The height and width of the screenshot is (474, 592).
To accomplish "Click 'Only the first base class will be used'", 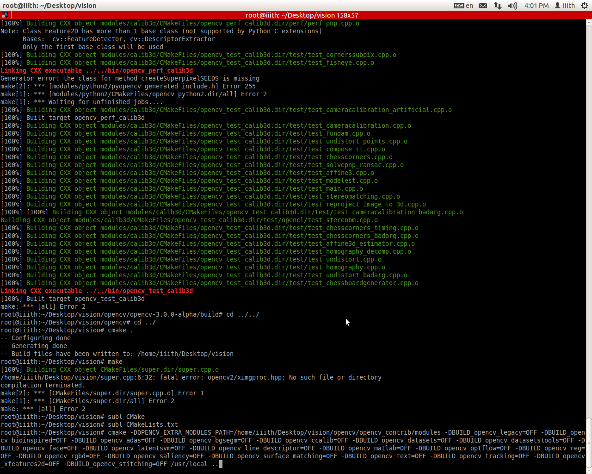I will coord(93,47).
